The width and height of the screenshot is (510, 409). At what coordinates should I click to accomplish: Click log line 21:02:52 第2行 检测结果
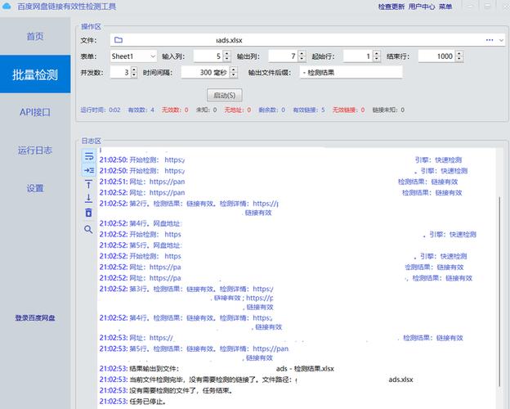189,208
